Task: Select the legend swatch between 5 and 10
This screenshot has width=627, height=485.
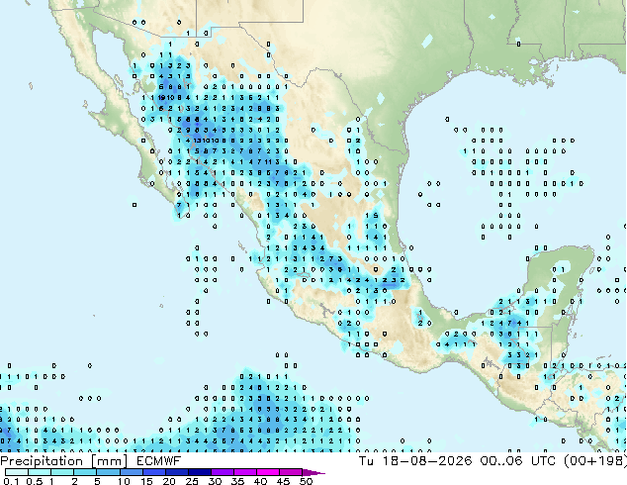Action: tap(108, 472)
